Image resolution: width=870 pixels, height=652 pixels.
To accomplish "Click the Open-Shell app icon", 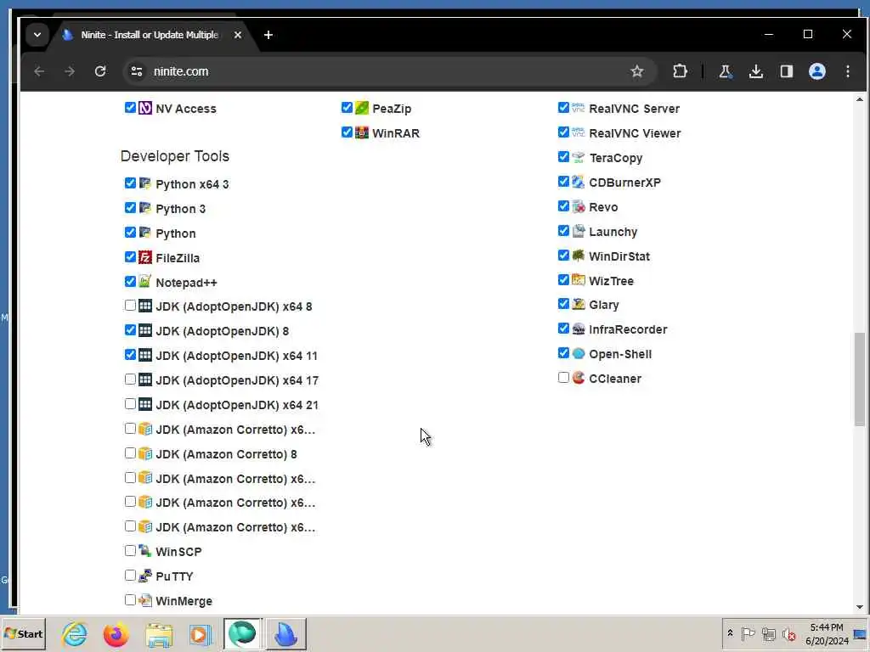I will (578, 353).
